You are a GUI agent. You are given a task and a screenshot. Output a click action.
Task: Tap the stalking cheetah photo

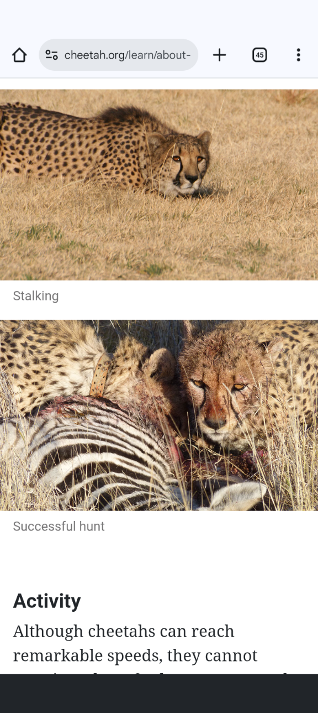[159, 185]
